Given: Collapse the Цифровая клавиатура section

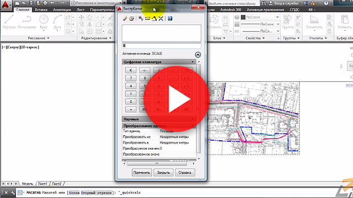Looking at the screenshot, I should (192, 62).
